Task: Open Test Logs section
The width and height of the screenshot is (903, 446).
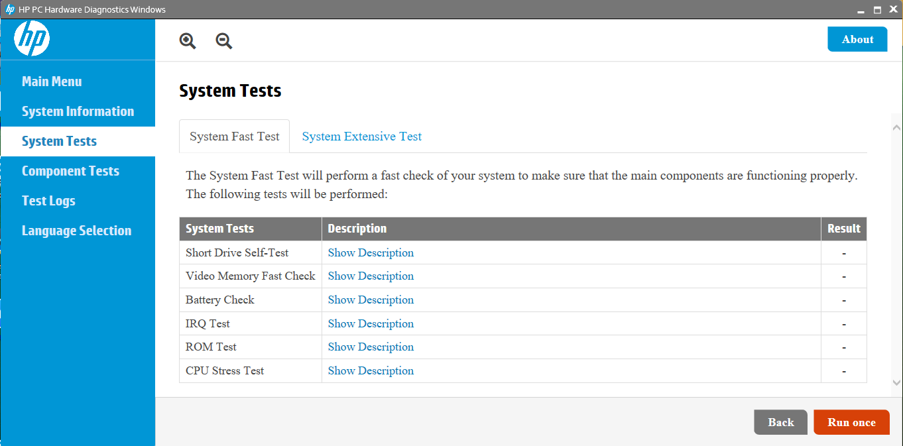Action: (48, 201)
